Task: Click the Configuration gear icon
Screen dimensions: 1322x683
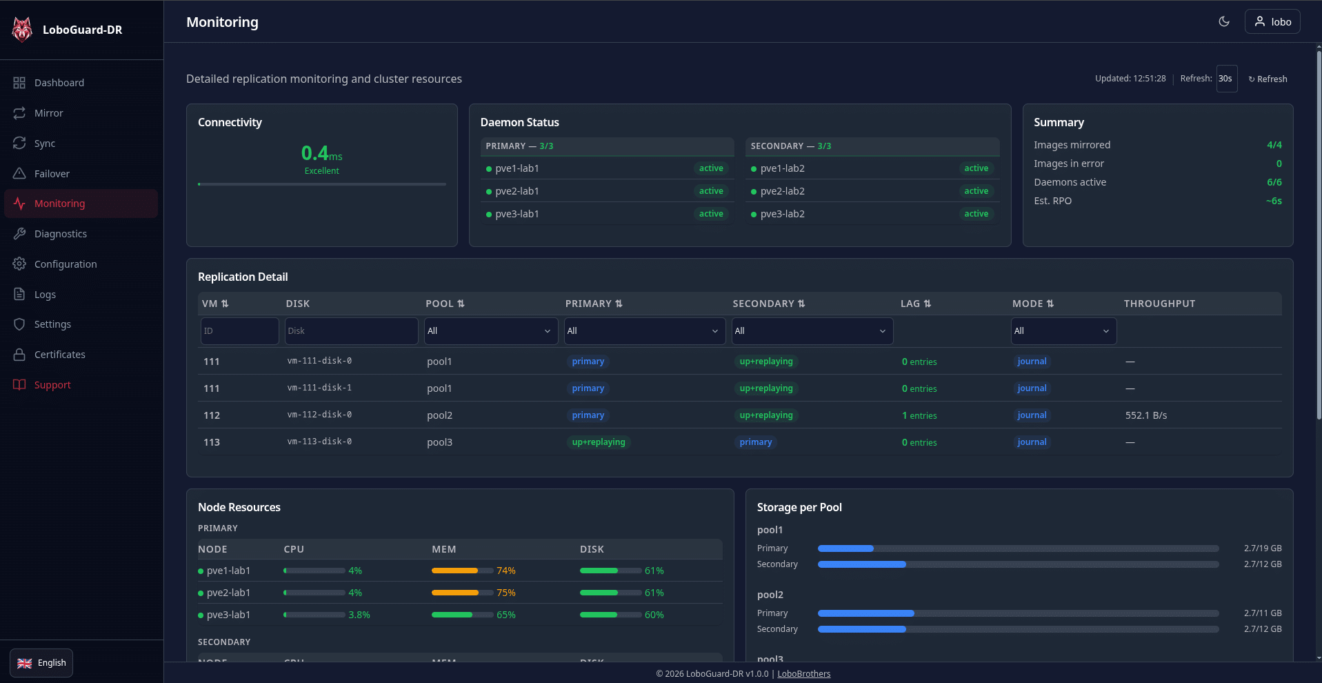Action: [x=19, y=264]
